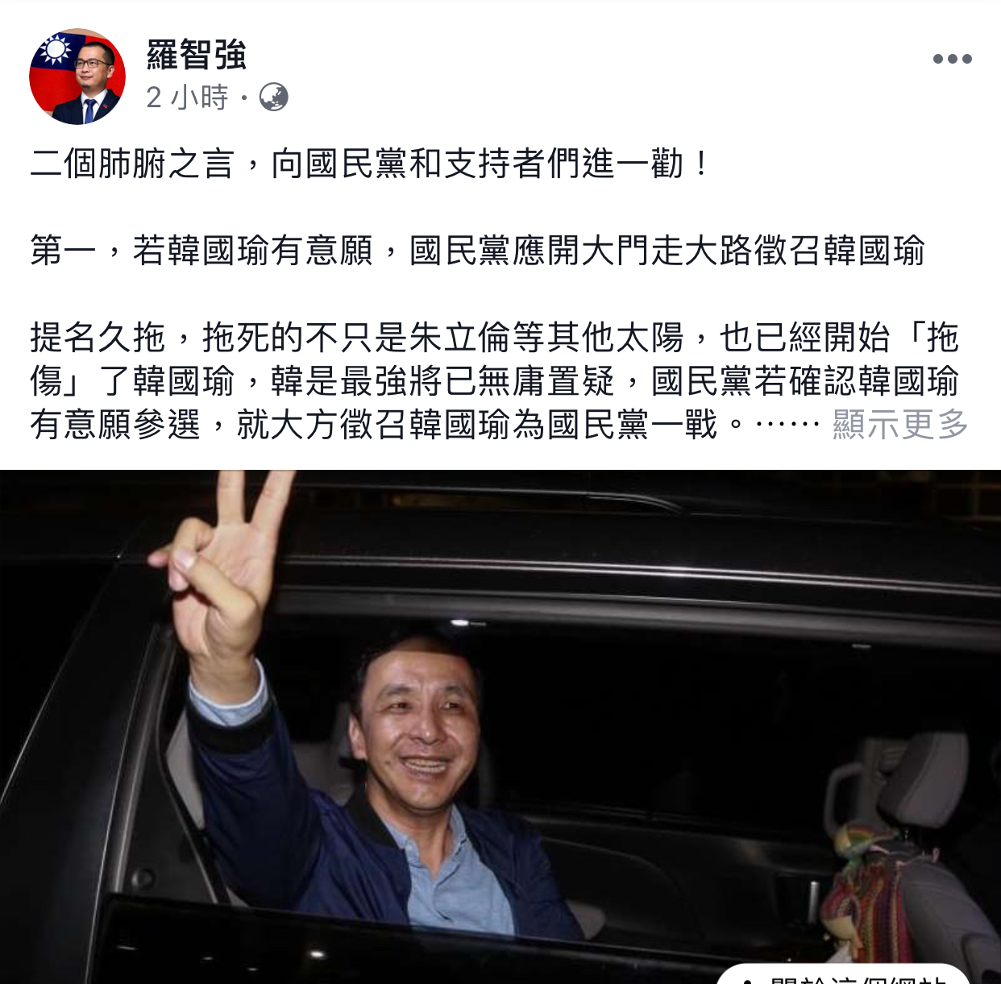Open the three-dot post options menu
Image resolution: width=1001 pixels, height=984 pixels.
[952, 59]
